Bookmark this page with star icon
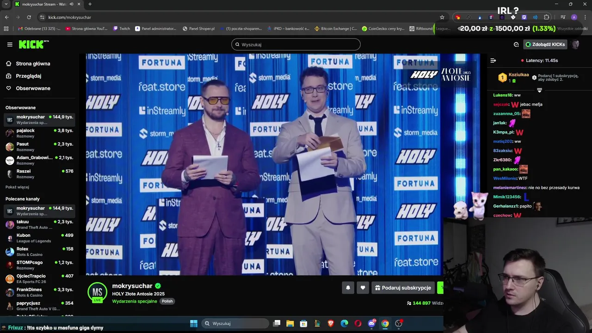 coord(442,17)
